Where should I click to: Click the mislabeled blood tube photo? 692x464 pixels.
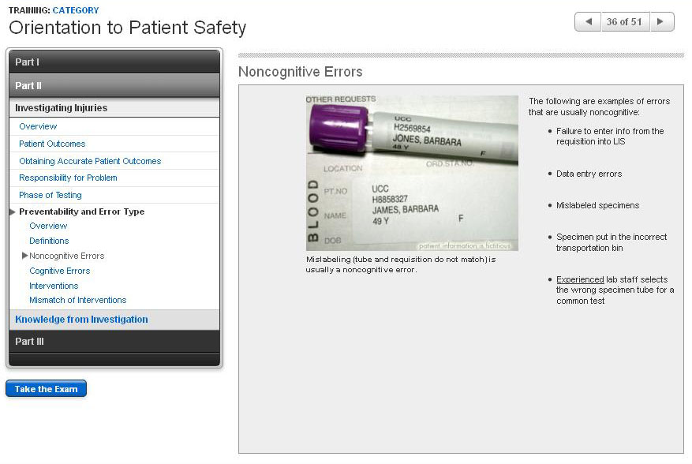tap(412, 173)
